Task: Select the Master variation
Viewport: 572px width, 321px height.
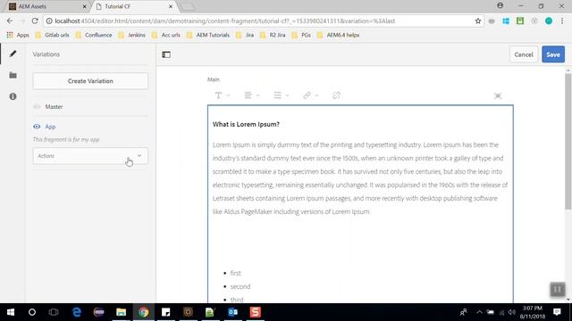Action: point(54,107)
